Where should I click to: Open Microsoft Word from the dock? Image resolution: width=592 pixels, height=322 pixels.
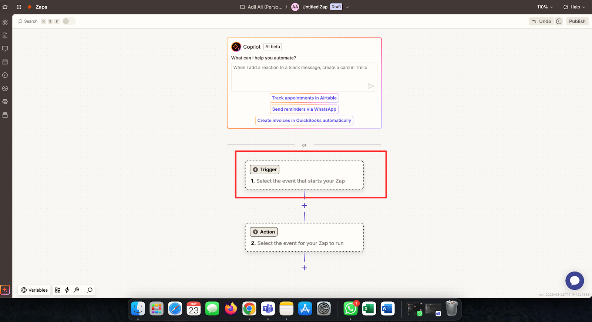(387, 309)
